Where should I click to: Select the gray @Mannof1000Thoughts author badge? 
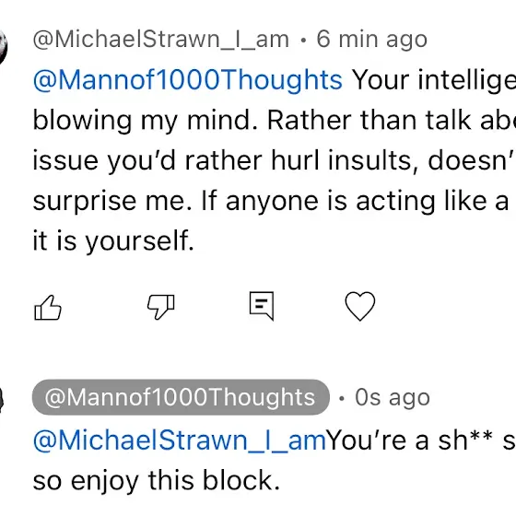tap(181, 397)
